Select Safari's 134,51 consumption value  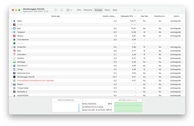click(x=133, y=21)
